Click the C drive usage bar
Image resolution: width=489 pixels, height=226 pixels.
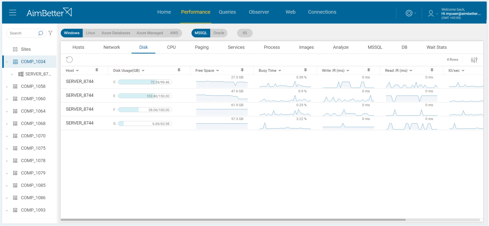(145, 82)
